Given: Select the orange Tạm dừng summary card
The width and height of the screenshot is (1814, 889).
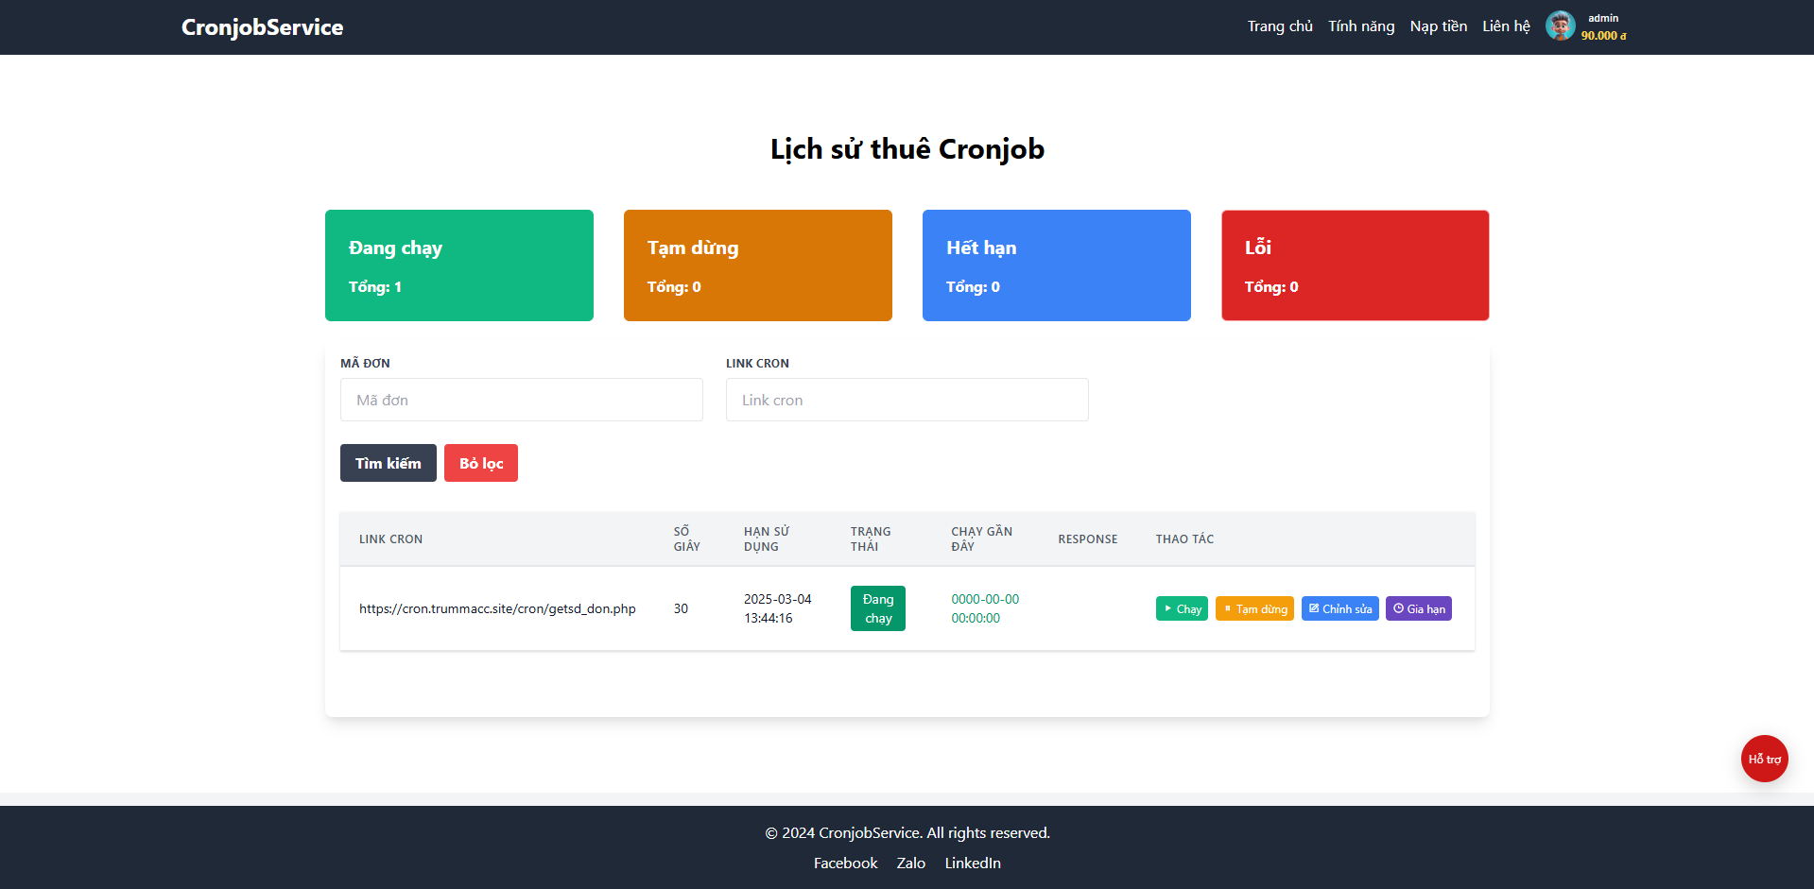Looking at the screenshot, I should [x=757, y=265].
